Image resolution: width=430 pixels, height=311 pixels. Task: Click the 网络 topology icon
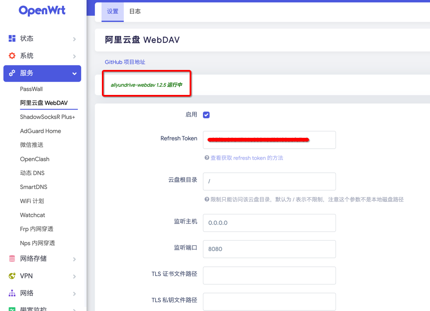12,294
